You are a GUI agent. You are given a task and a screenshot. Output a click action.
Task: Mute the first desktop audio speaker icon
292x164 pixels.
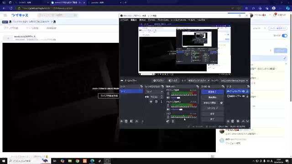168,97
